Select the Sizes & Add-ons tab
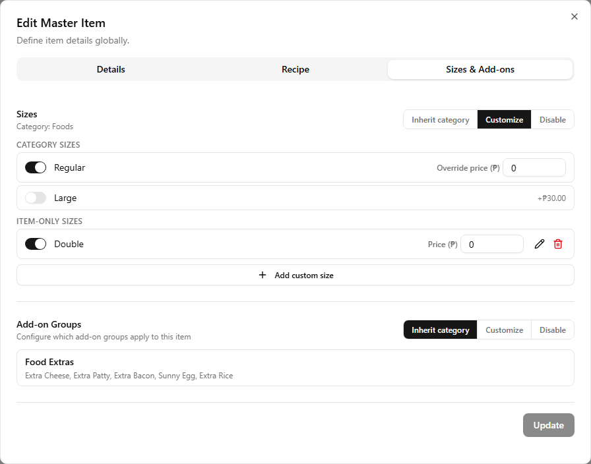Image resolution: width=591 pixels, height=464 pixels. [x=480, y=69]
